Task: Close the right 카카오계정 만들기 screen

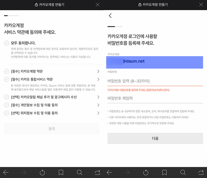Action: 201,5
